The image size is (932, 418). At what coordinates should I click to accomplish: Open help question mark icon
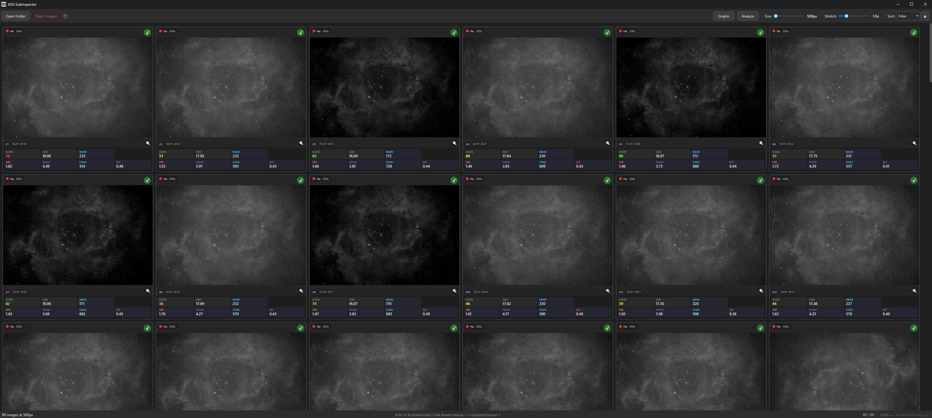click(x=65, y=16)
